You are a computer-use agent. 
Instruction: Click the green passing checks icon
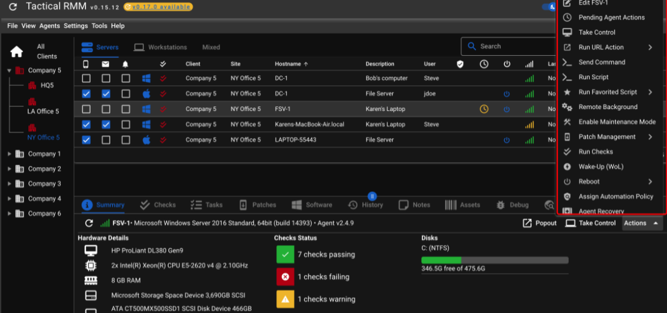point(286,255)
